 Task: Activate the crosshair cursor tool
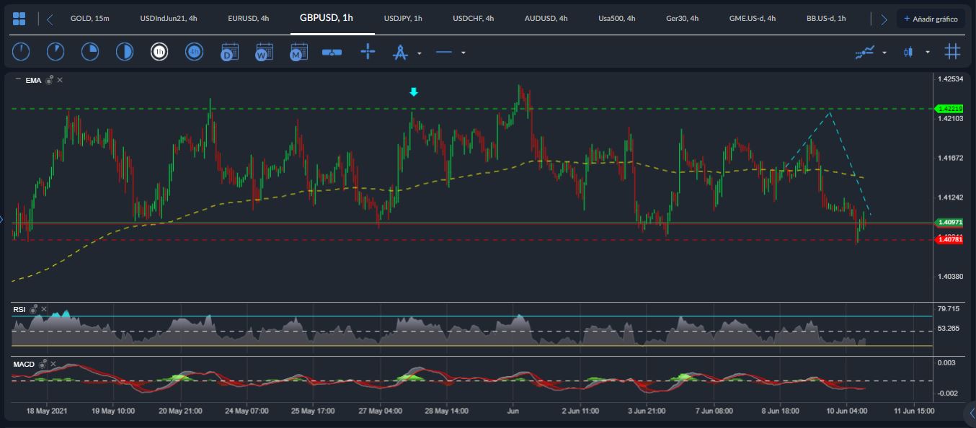point(368,52)
